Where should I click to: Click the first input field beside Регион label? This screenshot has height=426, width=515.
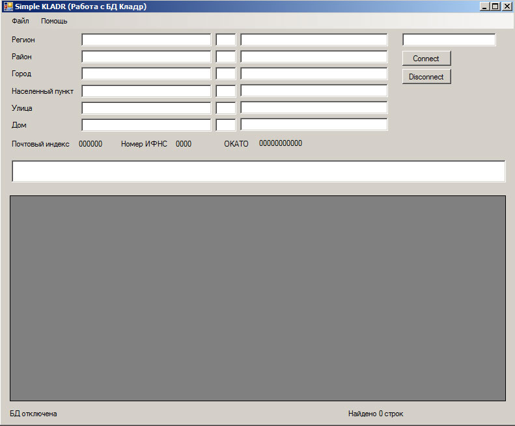point(146,40)
